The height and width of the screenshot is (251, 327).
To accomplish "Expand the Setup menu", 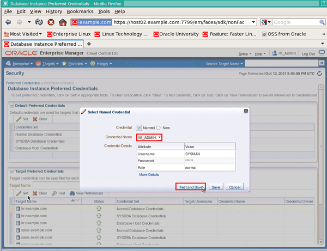I will coord(245,54).
